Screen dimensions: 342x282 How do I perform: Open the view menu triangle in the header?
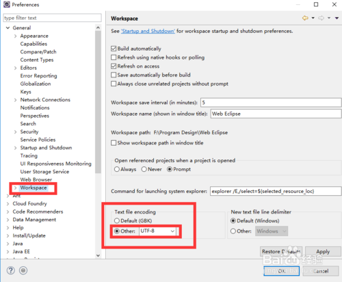[x=337, y=18]
